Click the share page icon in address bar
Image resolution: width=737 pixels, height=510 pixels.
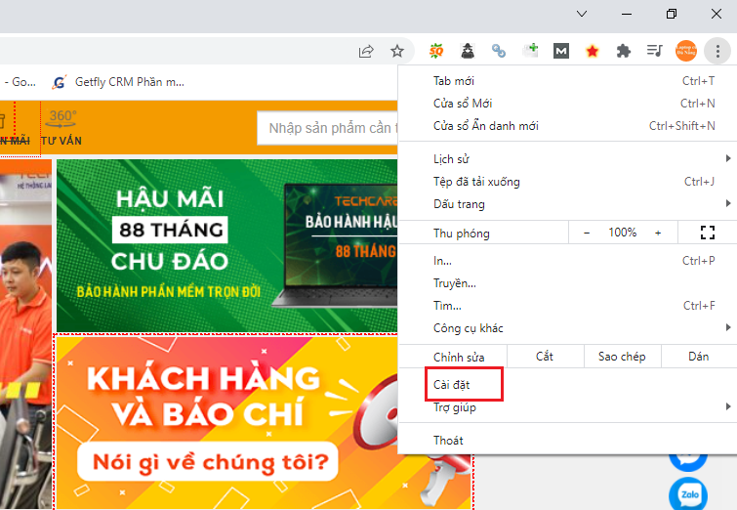[x=366, y=51]
